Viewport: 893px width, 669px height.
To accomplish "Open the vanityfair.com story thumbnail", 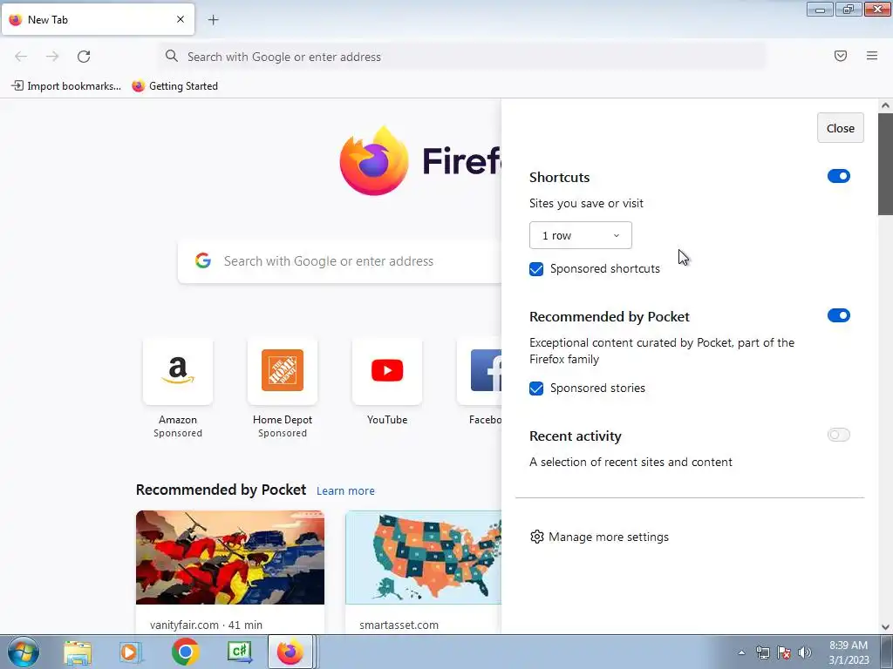I will click(x=230, y=557).
